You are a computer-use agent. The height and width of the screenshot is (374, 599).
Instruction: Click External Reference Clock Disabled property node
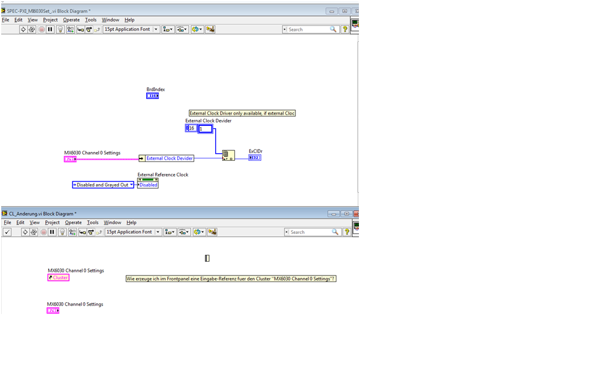[148, 183]
